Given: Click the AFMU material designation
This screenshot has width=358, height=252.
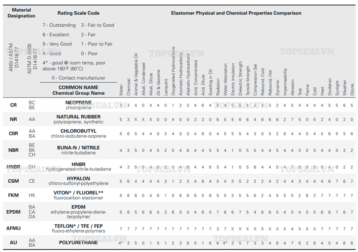Looking at the screenshot, I should (13, 228).
